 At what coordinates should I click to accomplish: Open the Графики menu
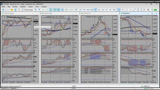[23, 7]
